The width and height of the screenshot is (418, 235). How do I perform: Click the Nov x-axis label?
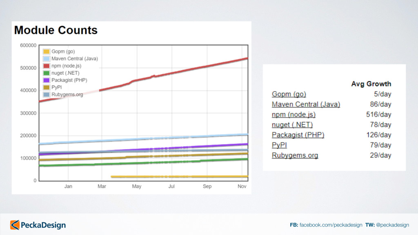point(242,186)
